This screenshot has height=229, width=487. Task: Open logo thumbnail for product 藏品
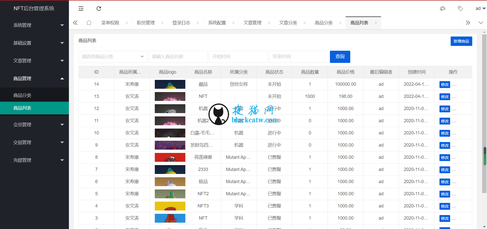pos(170,84)
